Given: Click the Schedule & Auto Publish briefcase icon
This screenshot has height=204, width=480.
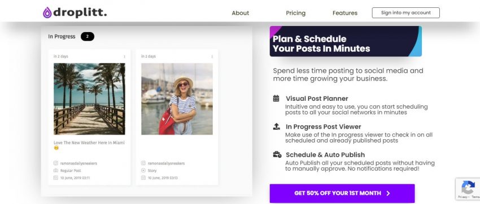Looking at the screenshot, I should click(277, 154).
